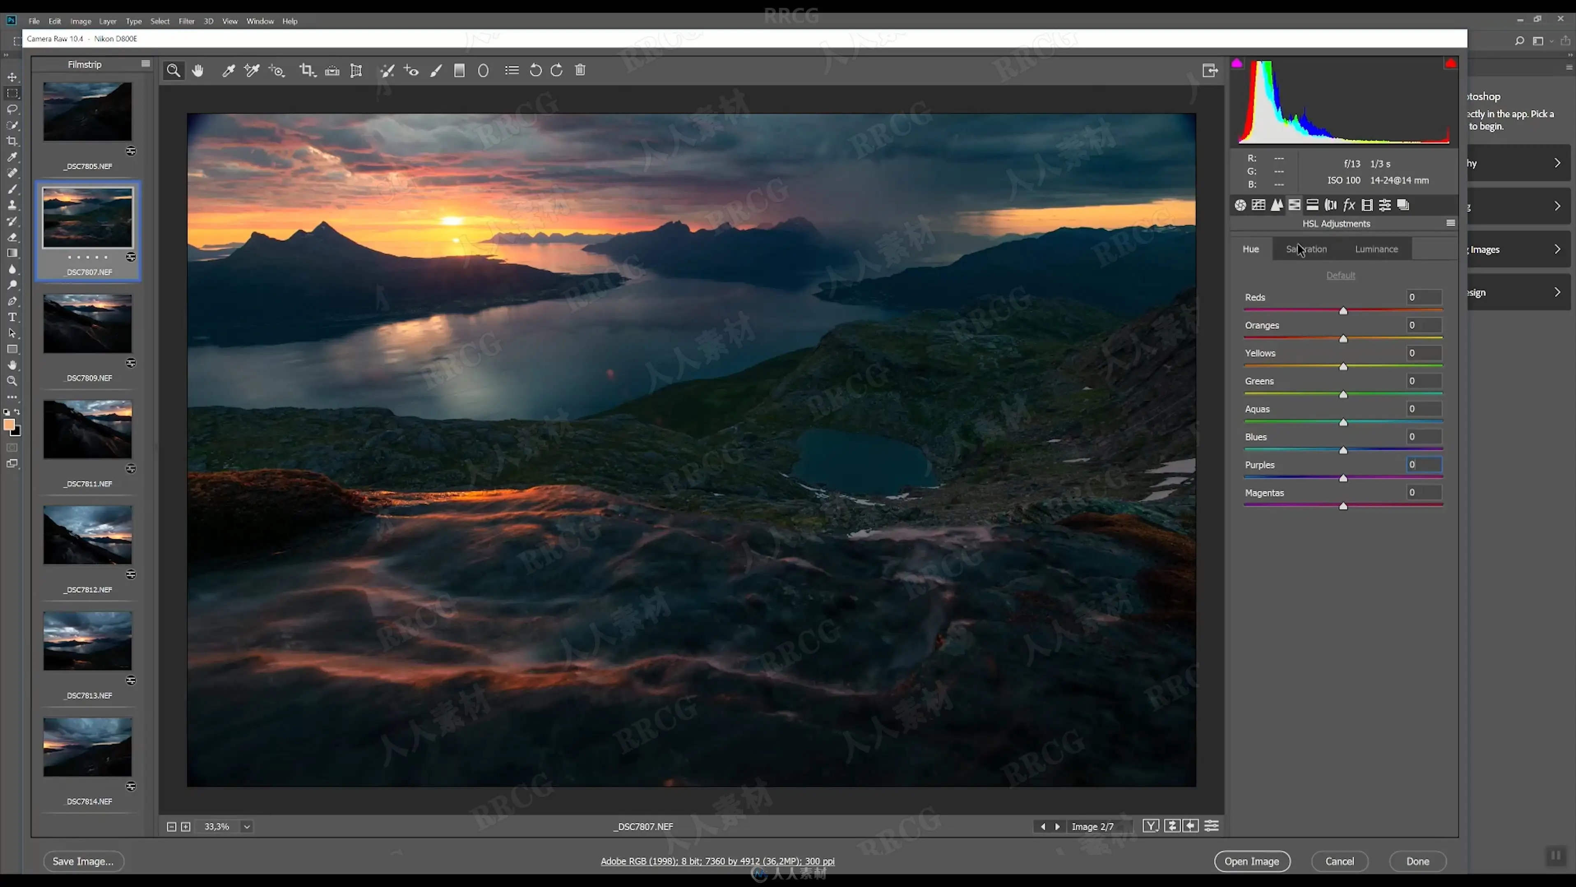The height and width of the screenshot is (887, 1576).
Task: Open the Filmstrip panel menu
Action: (x=146, y=64)
